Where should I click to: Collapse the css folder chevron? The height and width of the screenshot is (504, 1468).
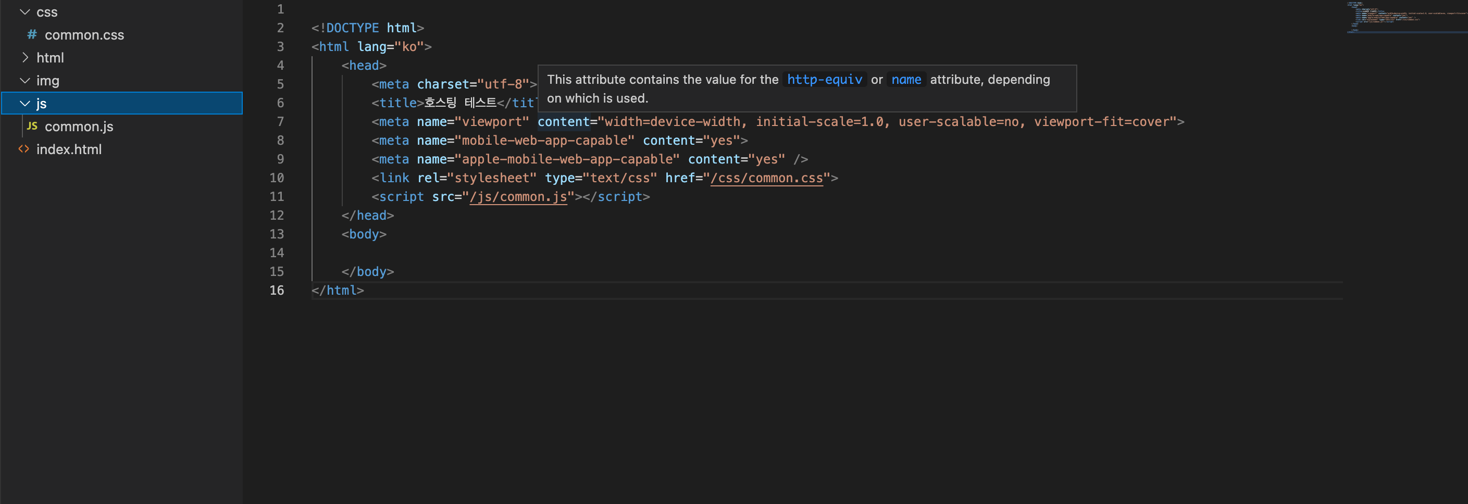point(24,11)
